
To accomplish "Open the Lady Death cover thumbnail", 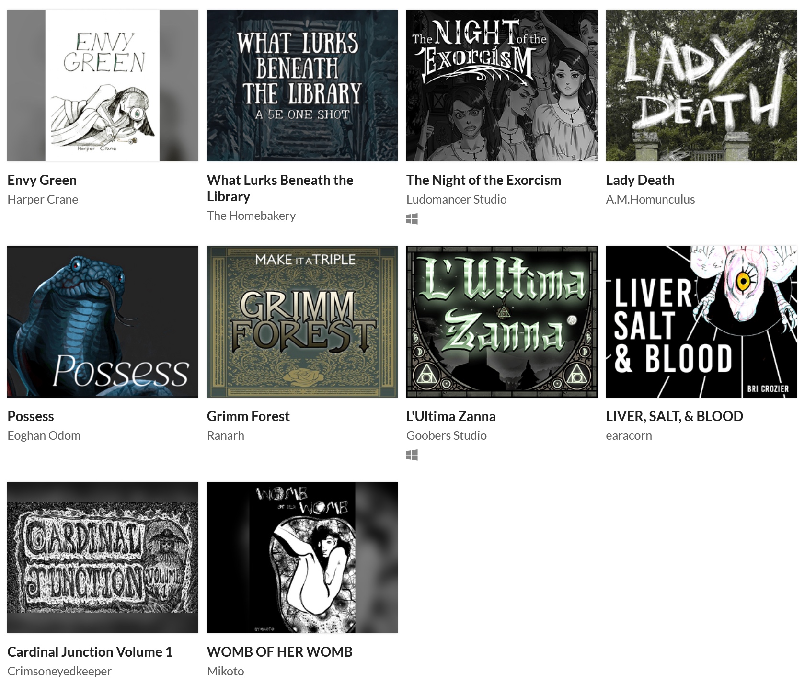I will pyautogui.click(x=701, y=85).
